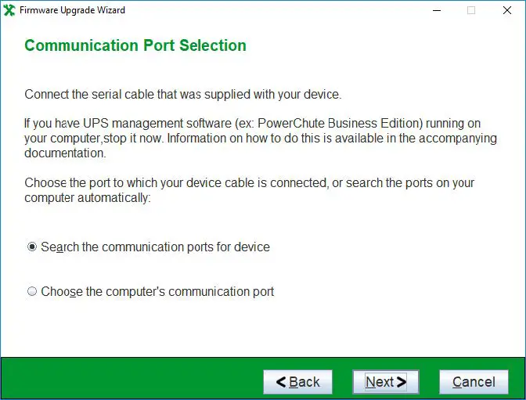Screen dimensions: 526x400
Task: Select the choose computer's communication port radio button
Action: pos(32,292)
